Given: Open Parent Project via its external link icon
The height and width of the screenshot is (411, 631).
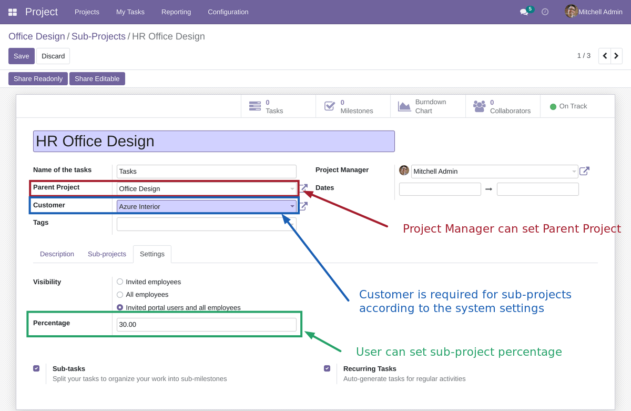Looking at the screenshot, I should [303, 187].
